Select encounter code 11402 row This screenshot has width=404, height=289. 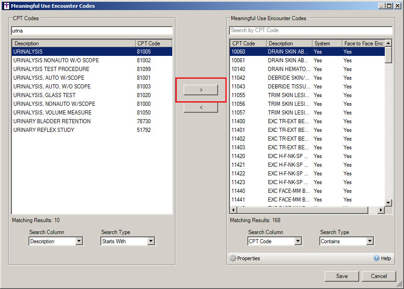(307, 139)
